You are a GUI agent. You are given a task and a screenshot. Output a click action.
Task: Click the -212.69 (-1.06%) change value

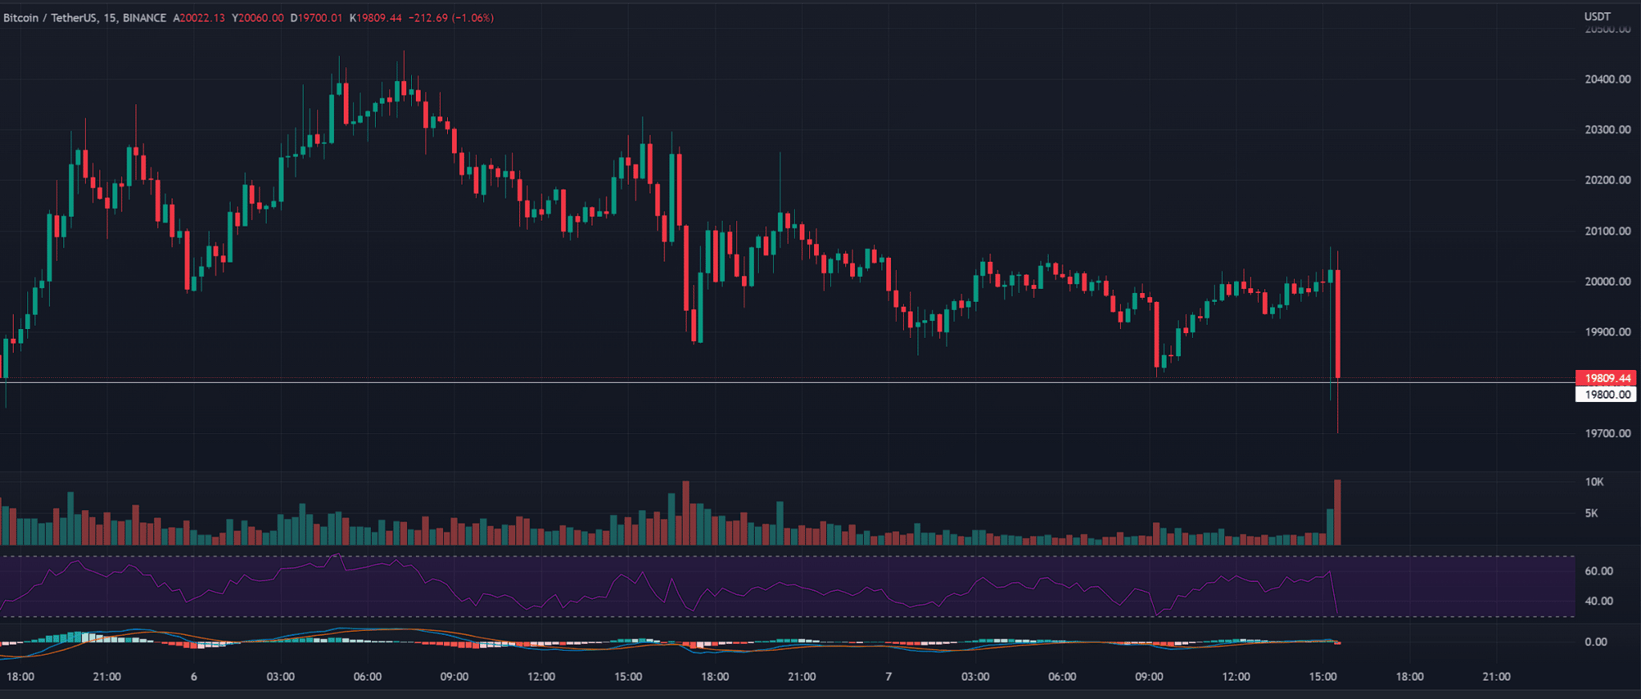pos(451,18)
